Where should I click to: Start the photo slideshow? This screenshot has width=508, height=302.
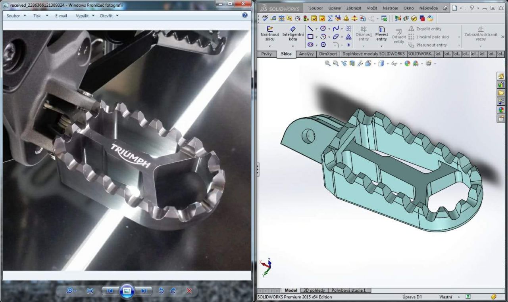tap(127, 291)
